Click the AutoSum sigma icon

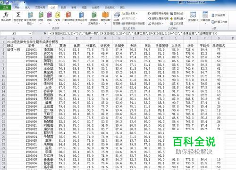pos(18,15)
